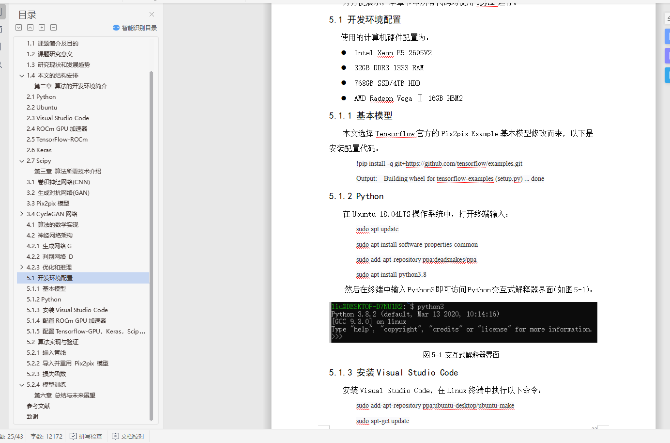Click the 图 5-1 交互式解释器界面 caption

point(461,355)
